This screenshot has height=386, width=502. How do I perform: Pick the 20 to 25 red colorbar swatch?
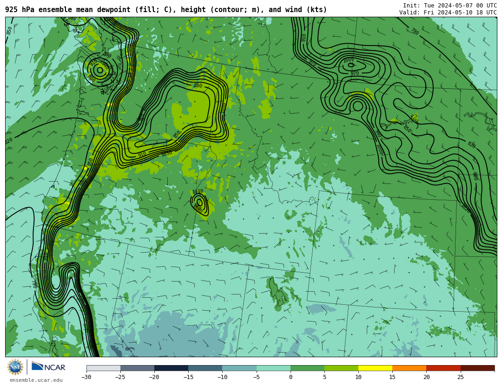[443, 368]
